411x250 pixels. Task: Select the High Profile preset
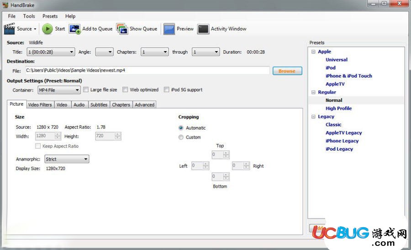point(339,109)
